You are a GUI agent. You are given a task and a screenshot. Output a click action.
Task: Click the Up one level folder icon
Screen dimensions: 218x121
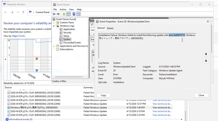(64, 14)
